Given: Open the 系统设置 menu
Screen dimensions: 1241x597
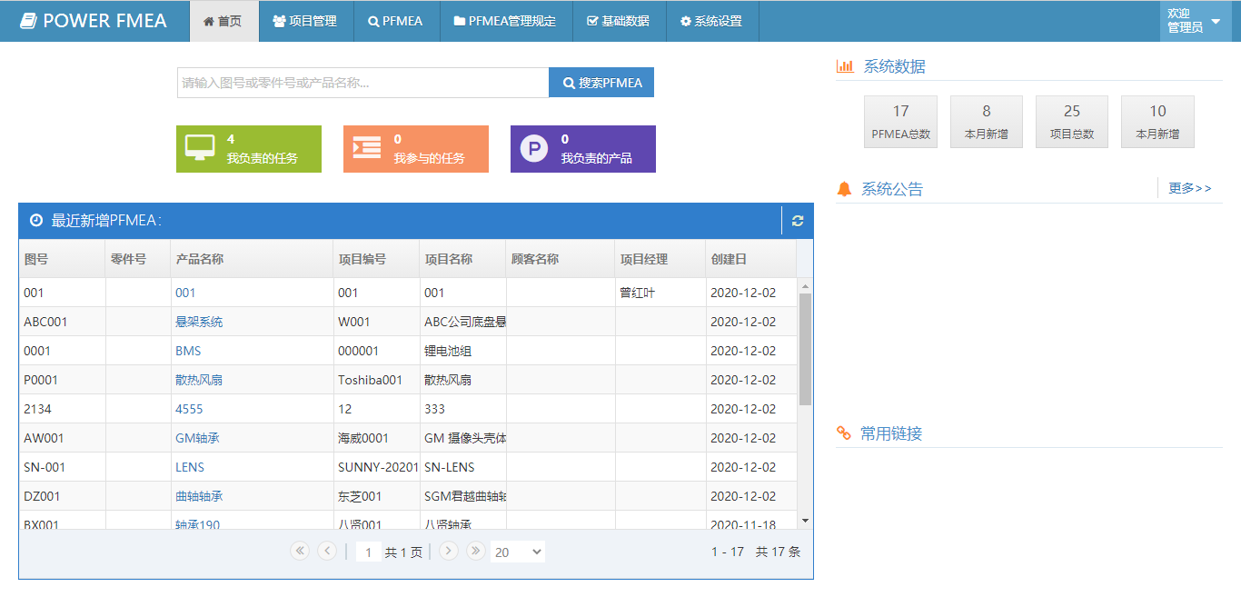Looking at the screenshot, I should click(711, 21).
